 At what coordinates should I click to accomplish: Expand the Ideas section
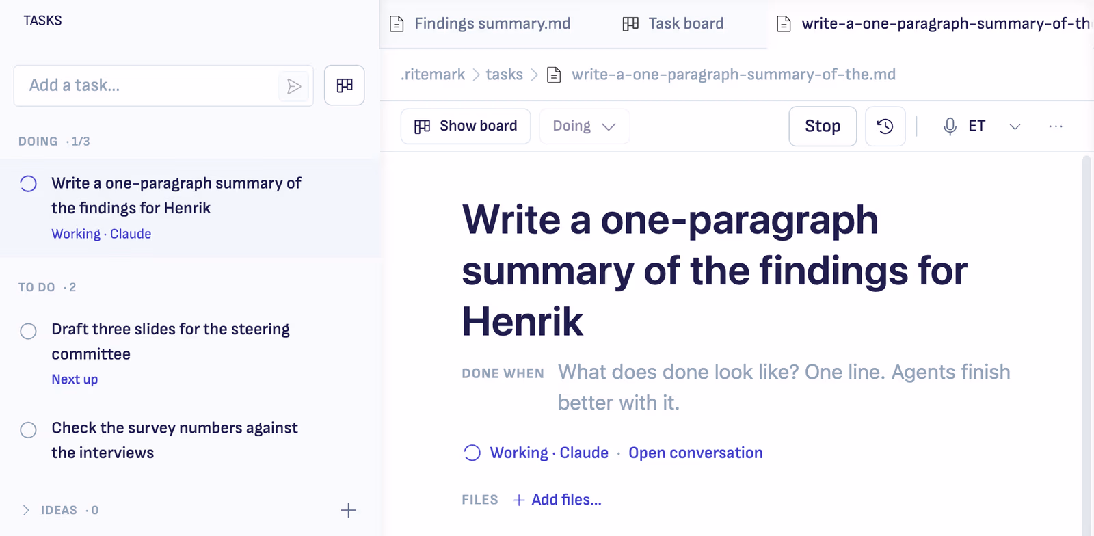(x=26, y=510)
